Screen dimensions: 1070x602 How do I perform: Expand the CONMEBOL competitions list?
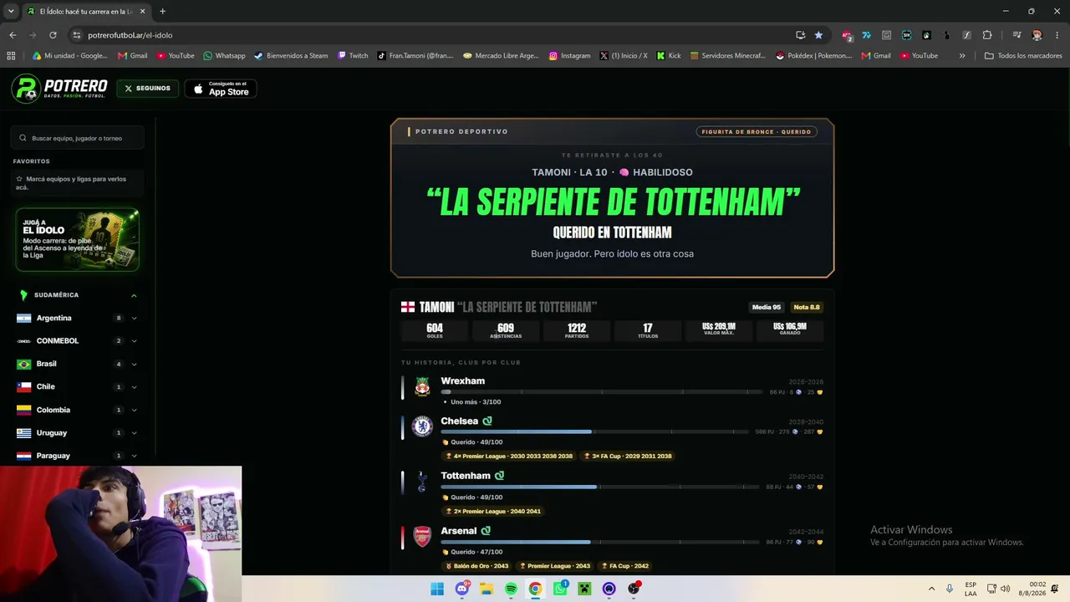click(x=134, y=341)
